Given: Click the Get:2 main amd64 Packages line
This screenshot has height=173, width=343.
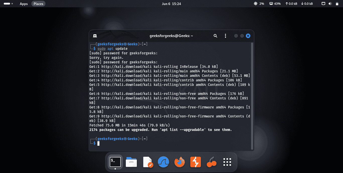Looking at the screenshot, I should [164, 71].
